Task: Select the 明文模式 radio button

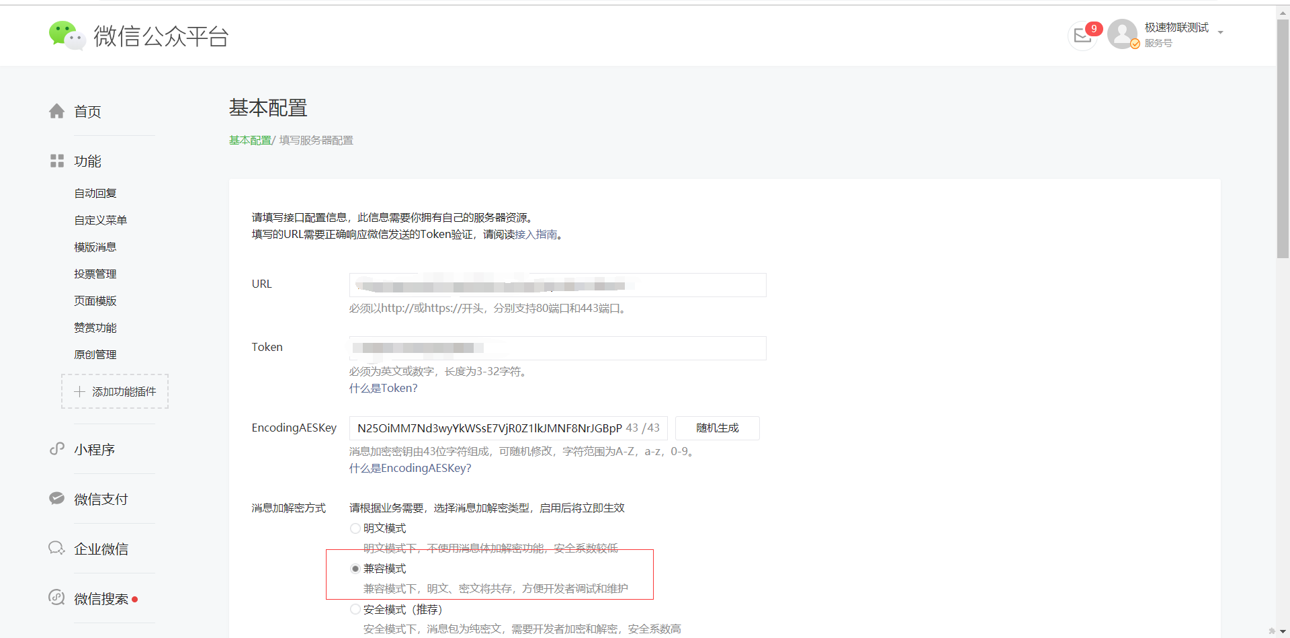Action: [x=355, y=528]
